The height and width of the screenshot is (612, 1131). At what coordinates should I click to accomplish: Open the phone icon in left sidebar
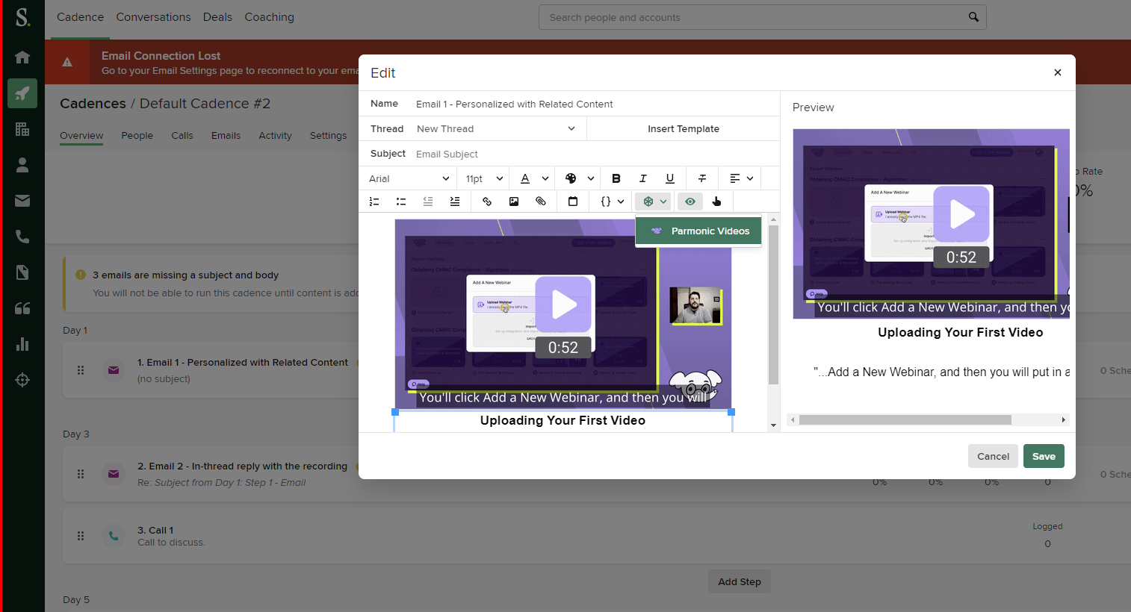22,237
